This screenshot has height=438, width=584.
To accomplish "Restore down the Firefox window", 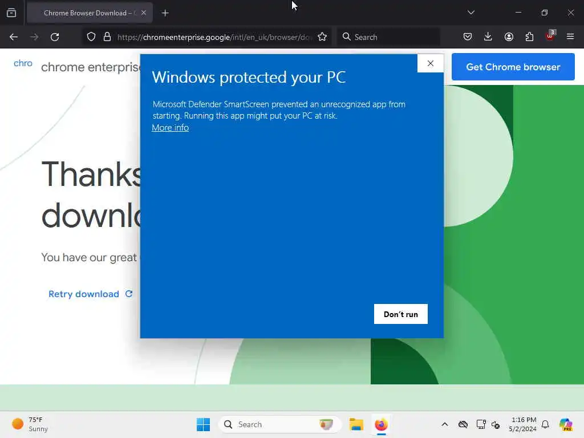I will pyautogui.click(x=545, y=13).
